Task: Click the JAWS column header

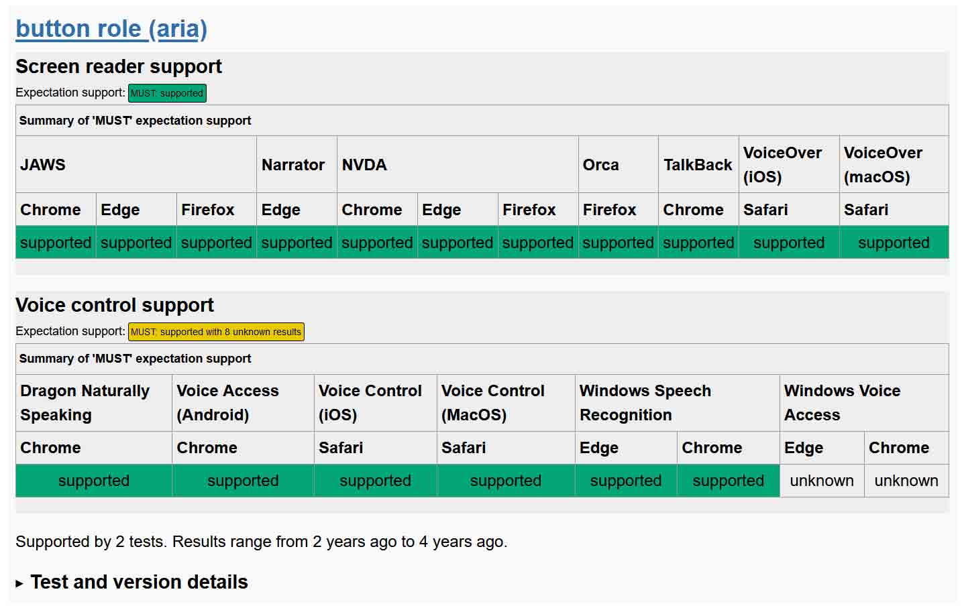Action: coord(136,165)
